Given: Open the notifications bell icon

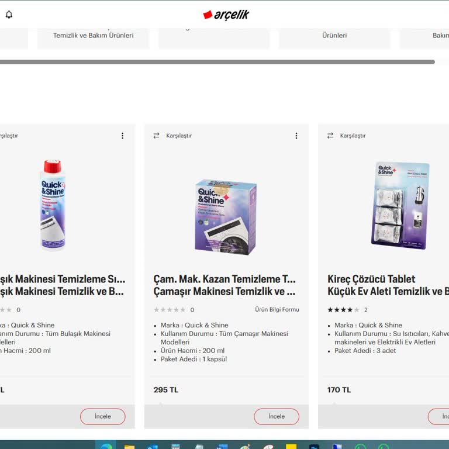Looking at the screenshot, I should point(9,15).
